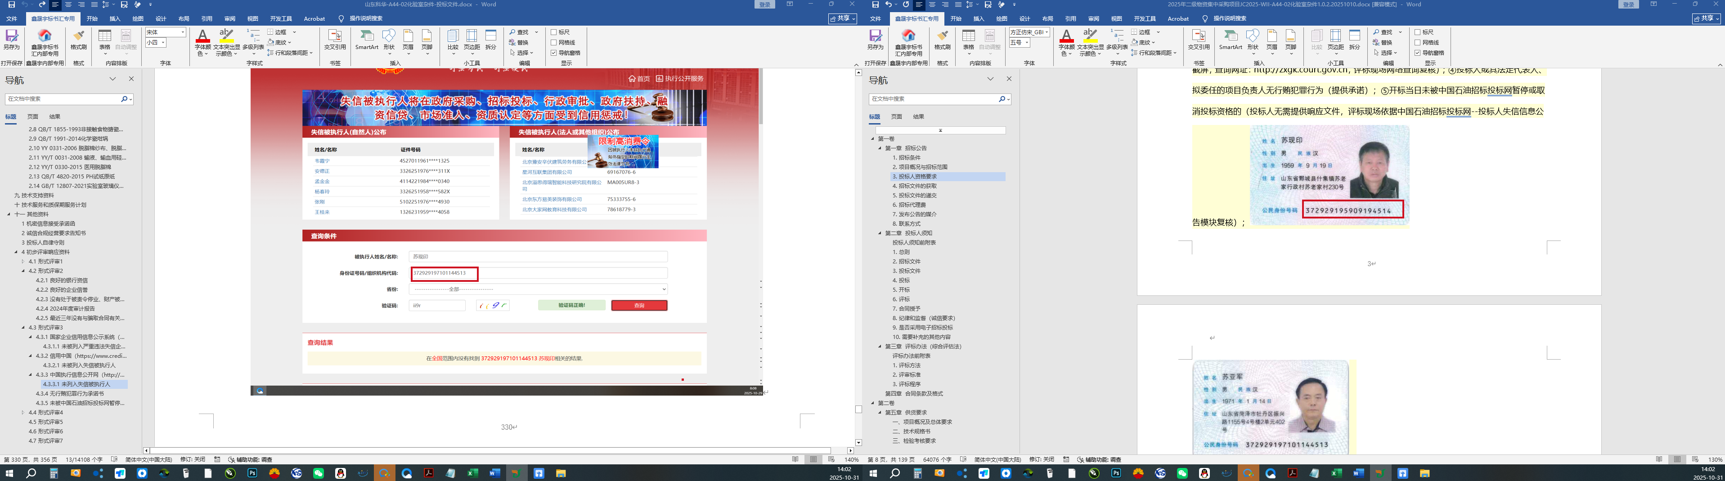Click redo arrow in left window title bar

[41, 4]
